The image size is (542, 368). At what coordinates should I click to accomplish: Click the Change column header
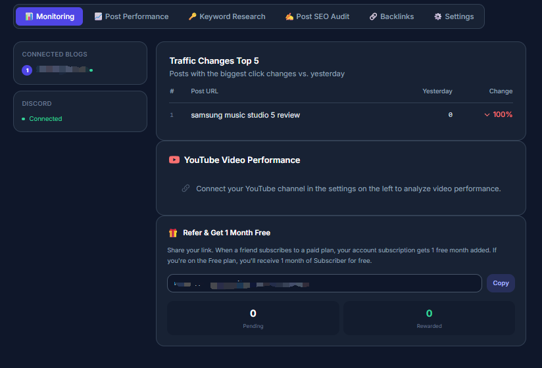coord(501,91)
